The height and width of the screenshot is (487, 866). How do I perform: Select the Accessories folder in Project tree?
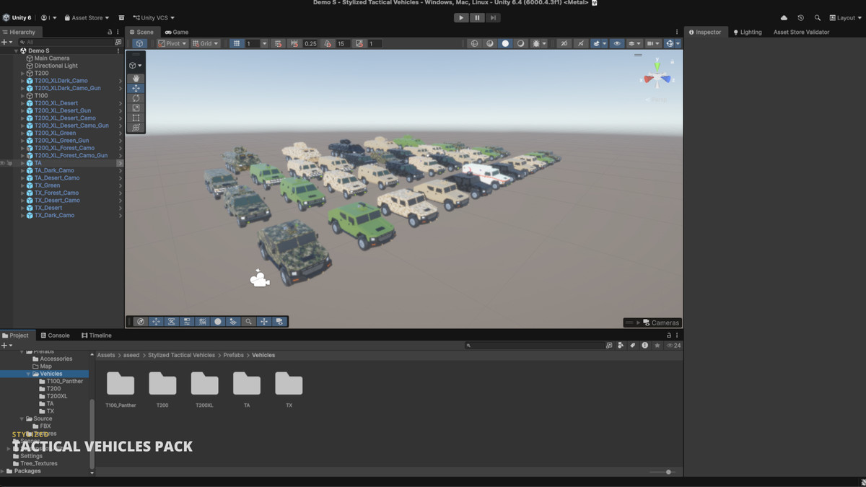click(x=56, y=359)
